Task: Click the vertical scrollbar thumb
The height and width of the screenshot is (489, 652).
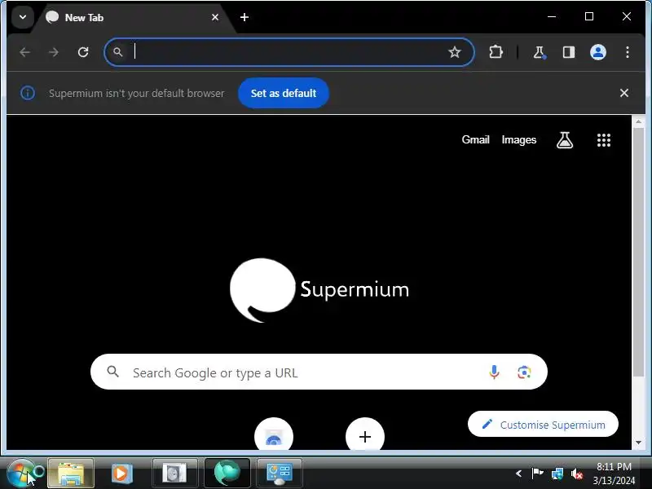Action: pyautogui.click(x=638, y=252)
